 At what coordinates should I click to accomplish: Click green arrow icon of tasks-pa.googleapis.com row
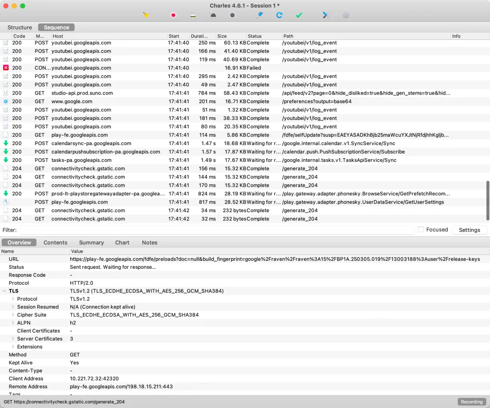pyautogui.click(x=5, y=160)
